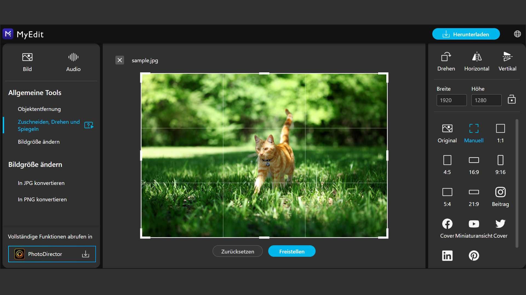Image resolution: width=526 pixels, height=295 pixels.
Task: Reset changes with Zurücksetzen
Action: point(237,251)
